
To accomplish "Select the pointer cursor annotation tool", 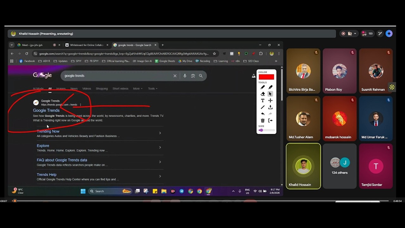I will click(x=270, y=94).
